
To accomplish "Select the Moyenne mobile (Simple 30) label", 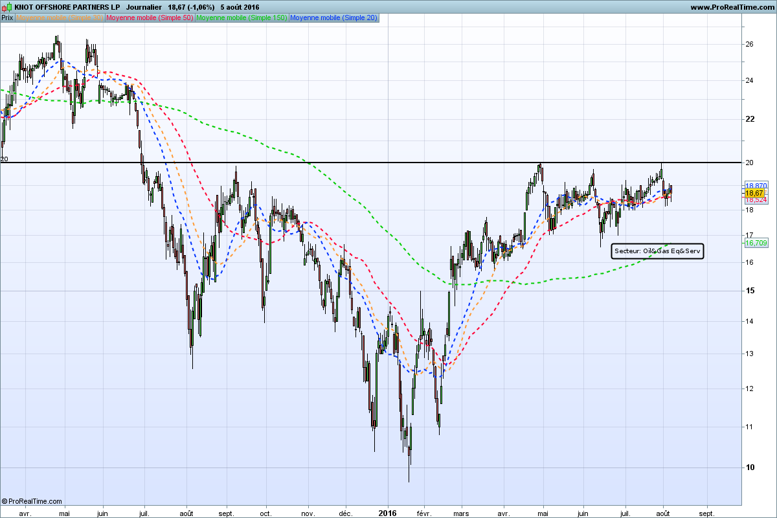I will click(60, 17).
